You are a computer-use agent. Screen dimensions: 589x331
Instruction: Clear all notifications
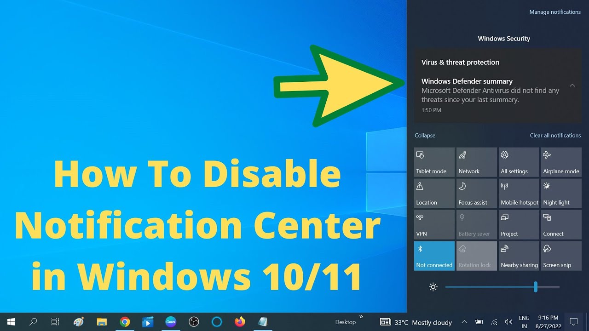[x=555, y=136]
